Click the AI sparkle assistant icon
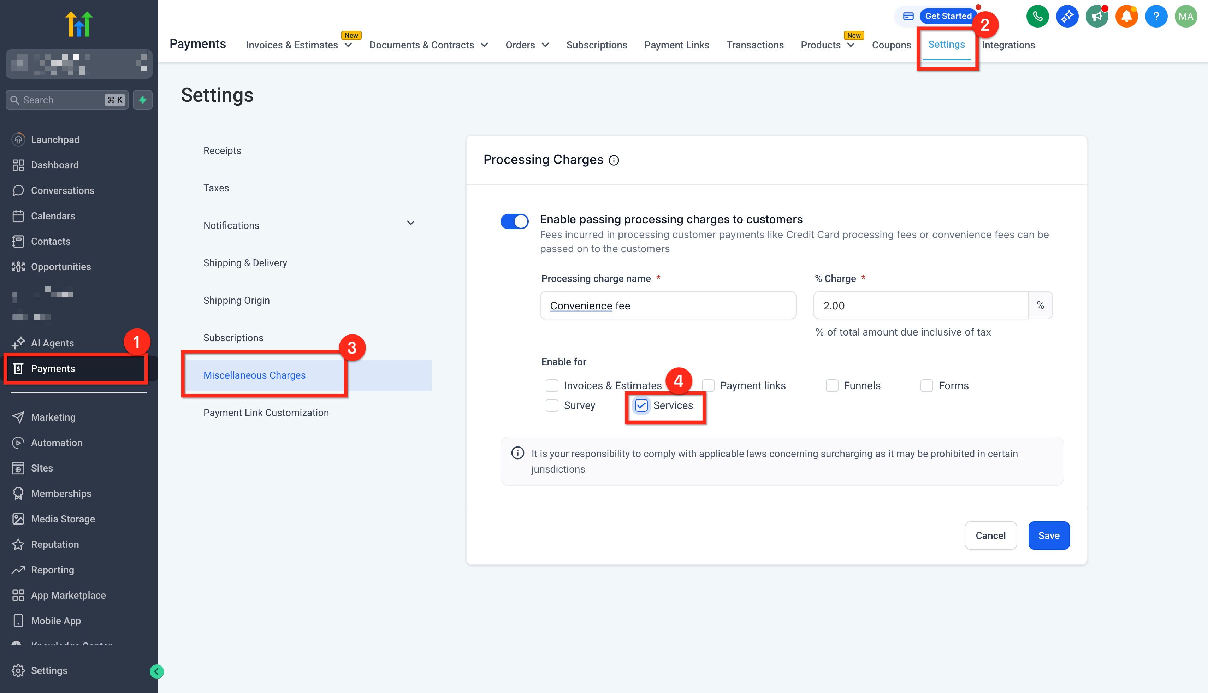The width and height of the screenshot is (1208, 693). [x=1067, y=17]
